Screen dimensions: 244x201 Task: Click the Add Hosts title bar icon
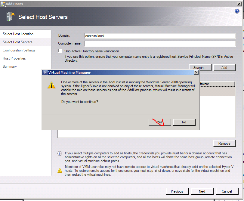(x=3, y=4)
